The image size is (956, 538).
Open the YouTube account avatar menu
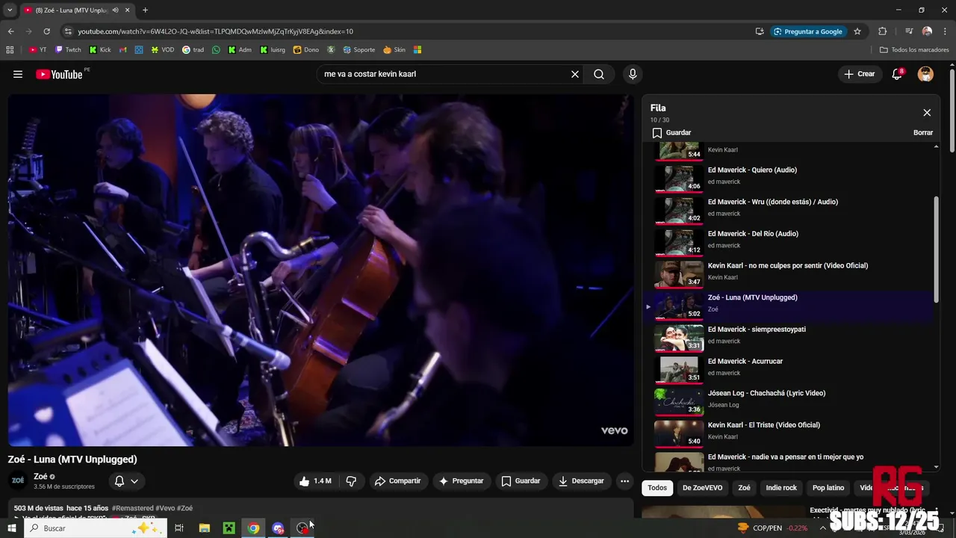pyautogui.click(x=925, y=74)
